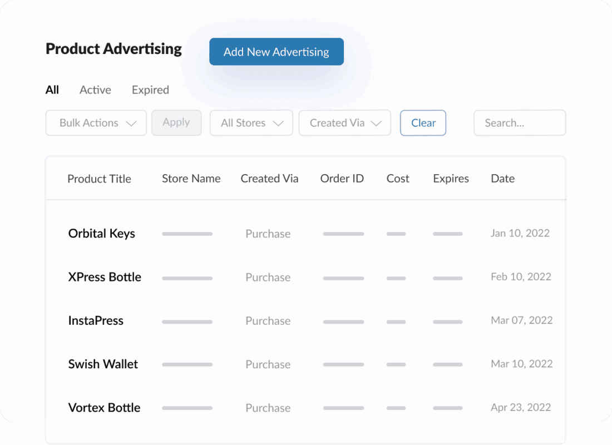Click the Add New Advertising button
Screen dimensions: 612x445
[x=276, y=52]
